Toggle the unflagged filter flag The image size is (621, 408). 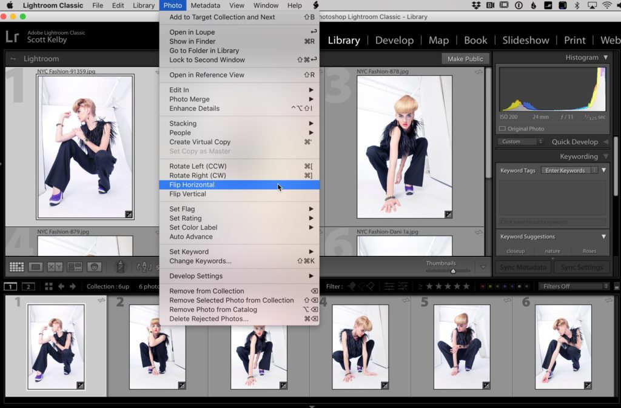pos(361,287)
